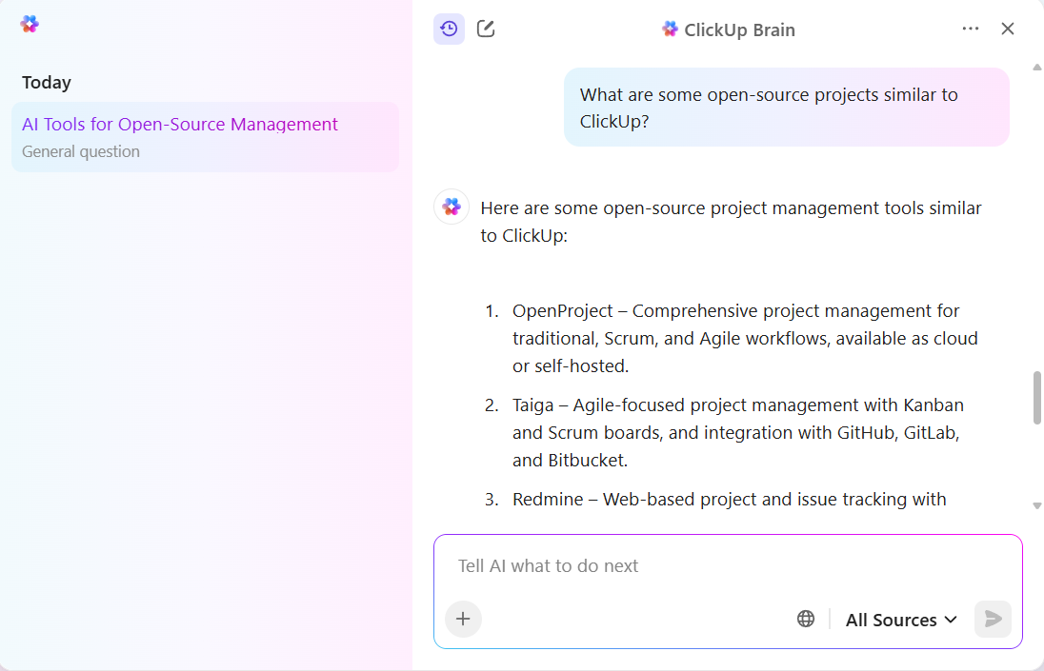The width and height of the screenshot is (1044, 671).
Task: Enable the history view toggle
Action: point(449,29)
